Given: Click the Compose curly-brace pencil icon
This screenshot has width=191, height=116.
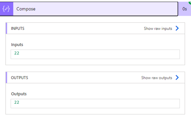Looking at the screenshot, I should (x=6, y=9).
